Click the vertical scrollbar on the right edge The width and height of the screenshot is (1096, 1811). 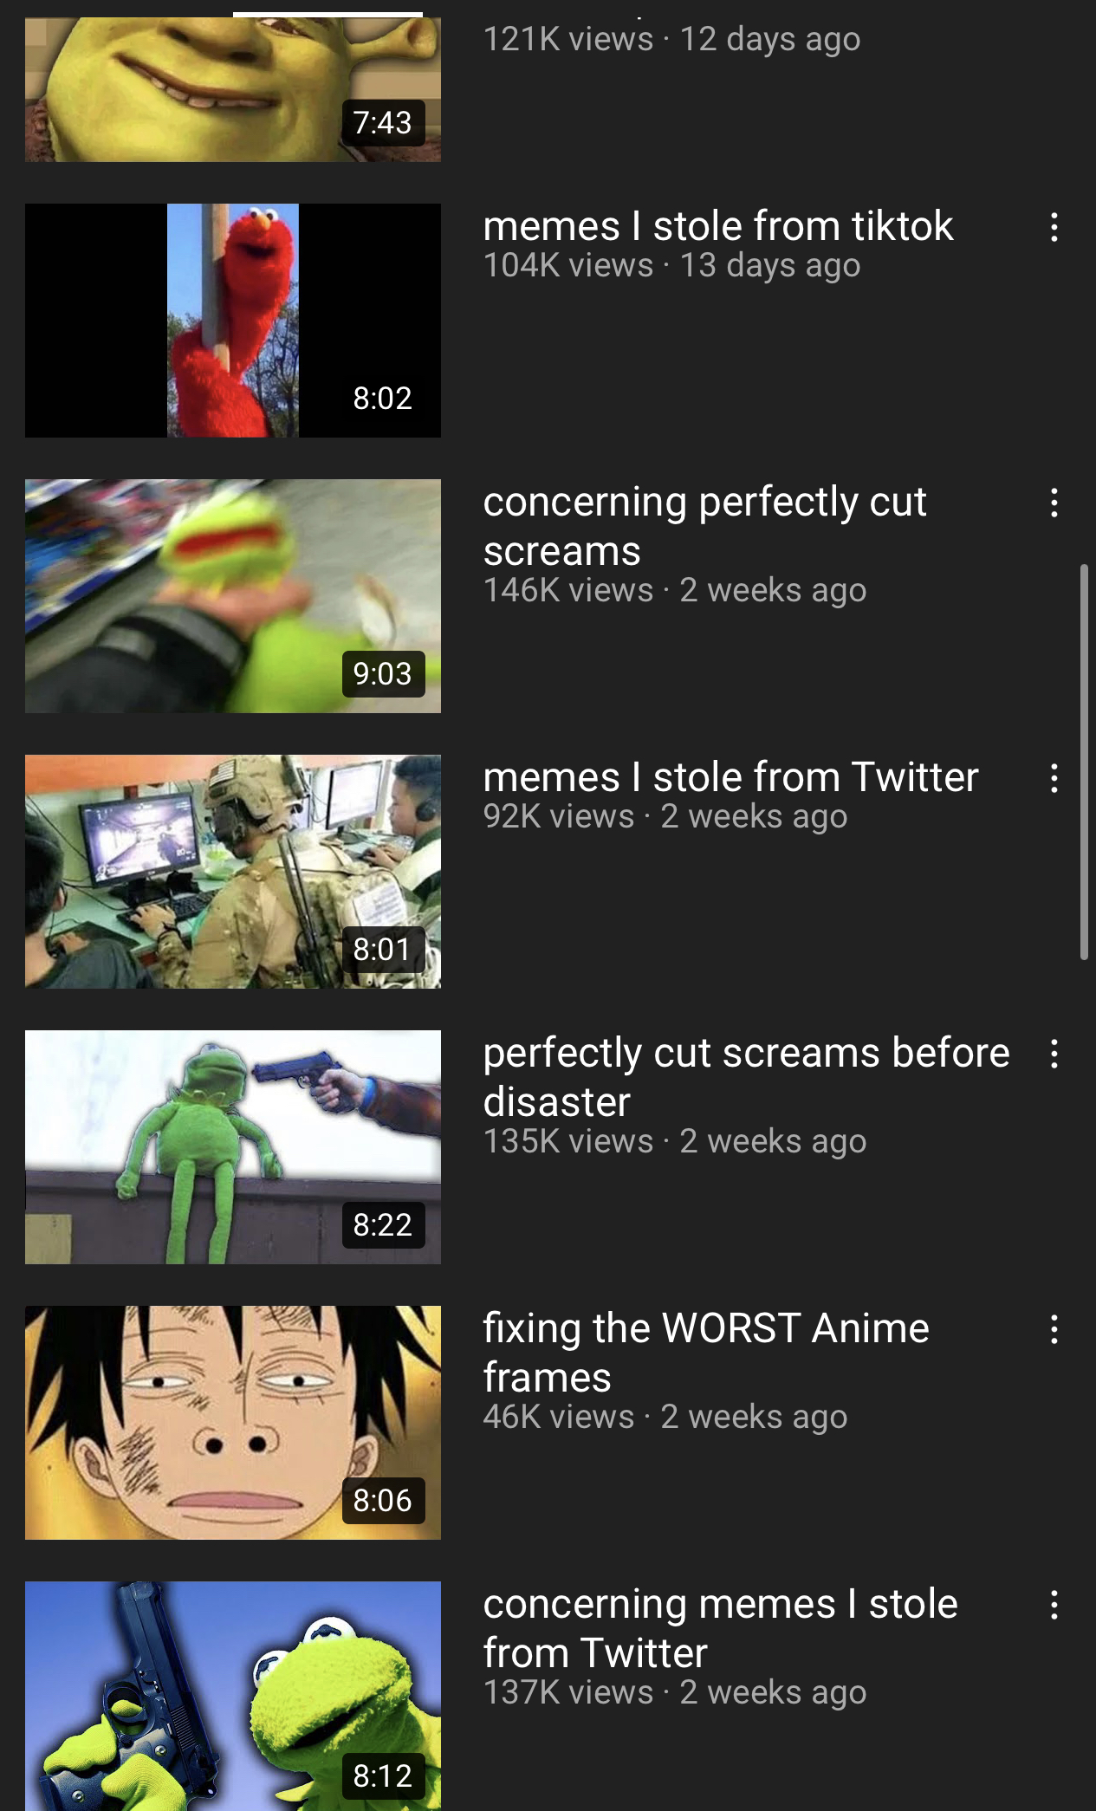point(1084,762)
